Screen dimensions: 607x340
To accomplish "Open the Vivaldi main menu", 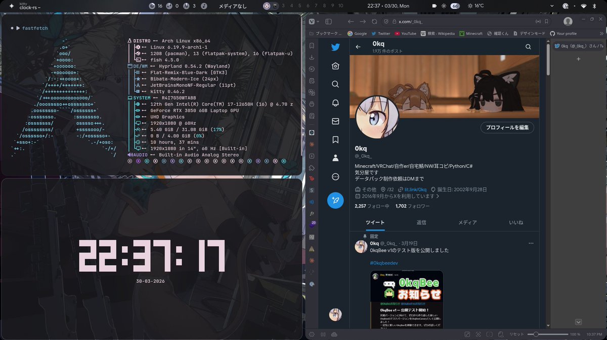I will click(x=312, y=22).
